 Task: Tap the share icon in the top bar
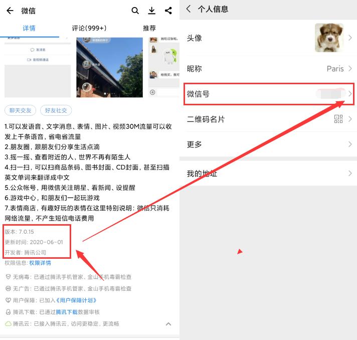click(168, 11)
